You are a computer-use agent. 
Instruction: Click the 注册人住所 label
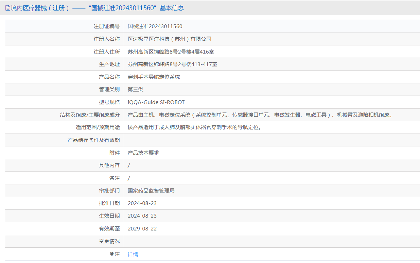[x=107, y=52]
